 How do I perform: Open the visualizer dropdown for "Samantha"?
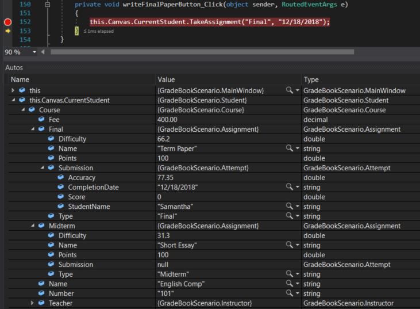point(297,206)
